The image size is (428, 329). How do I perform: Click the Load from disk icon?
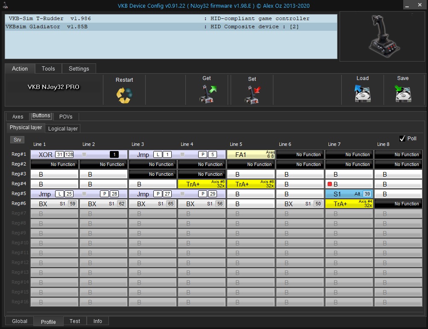tap(363, 94)
